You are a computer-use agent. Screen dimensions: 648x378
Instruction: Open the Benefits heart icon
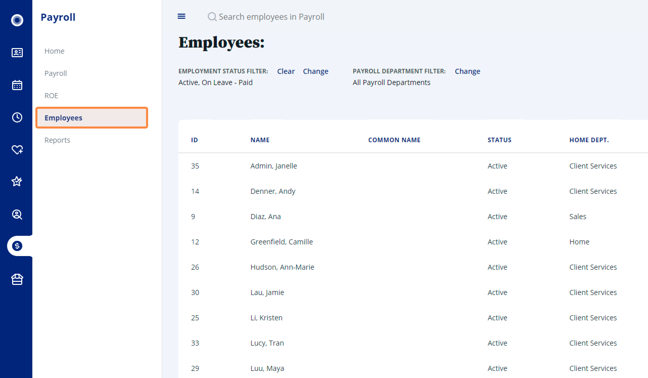click(17, 149)
